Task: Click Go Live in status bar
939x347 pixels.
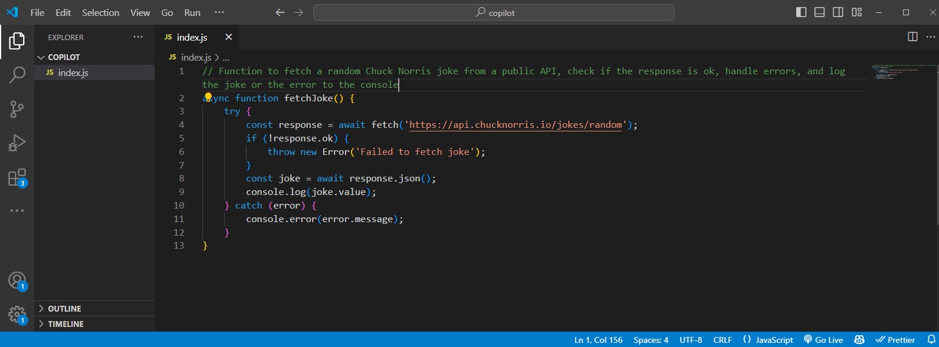Action: point(823,340)
